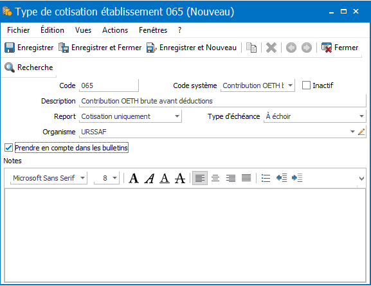This screenshot has height=286, width=371.
Task: Open the Fenêtres menu
Action: point(153,30)
